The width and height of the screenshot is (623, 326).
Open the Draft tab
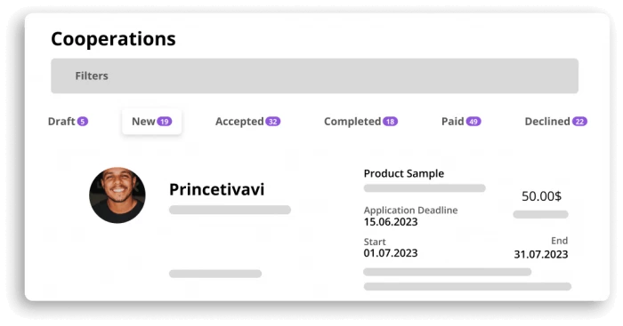68,122
